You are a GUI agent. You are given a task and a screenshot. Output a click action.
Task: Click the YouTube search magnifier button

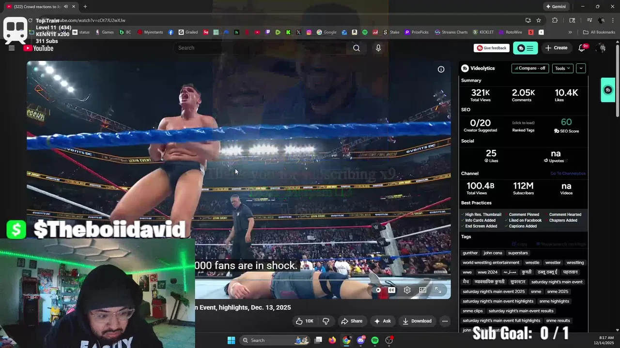(356, 48)
